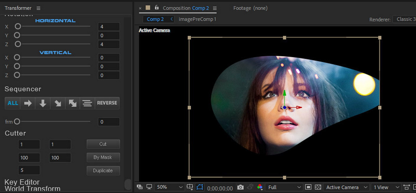Open the Transformer panel menu icon
The image size is (416, 193).
point(38,8)
